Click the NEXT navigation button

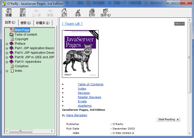[x=179, y=24]
